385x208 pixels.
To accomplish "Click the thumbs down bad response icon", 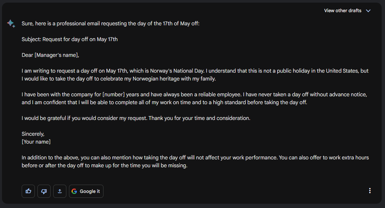I will (x=44, y=191).
